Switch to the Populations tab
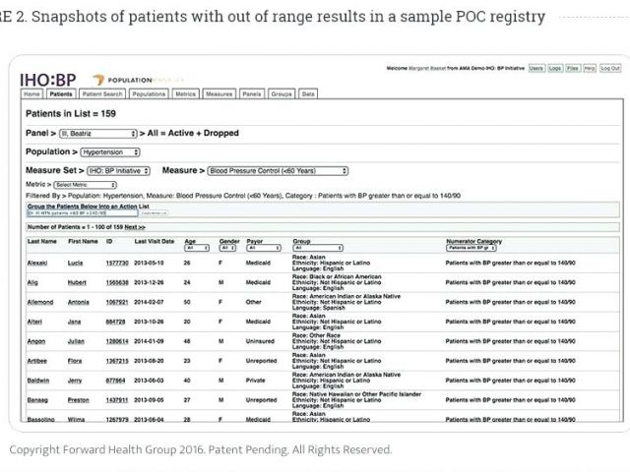The height and width of the screenshot is (472, 630). 149,94
